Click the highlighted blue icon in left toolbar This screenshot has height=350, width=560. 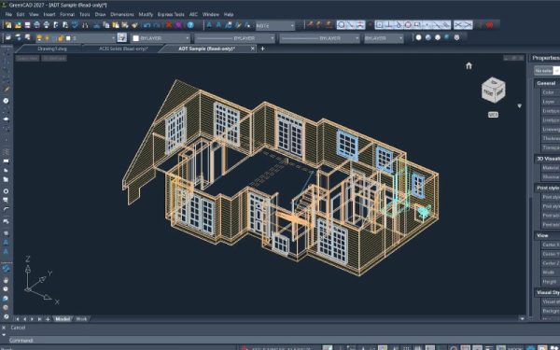tap(6, 268)
